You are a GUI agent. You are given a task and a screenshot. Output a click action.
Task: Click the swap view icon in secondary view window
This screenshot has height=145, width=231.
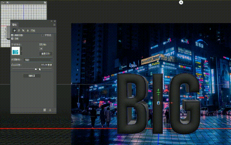45,3
